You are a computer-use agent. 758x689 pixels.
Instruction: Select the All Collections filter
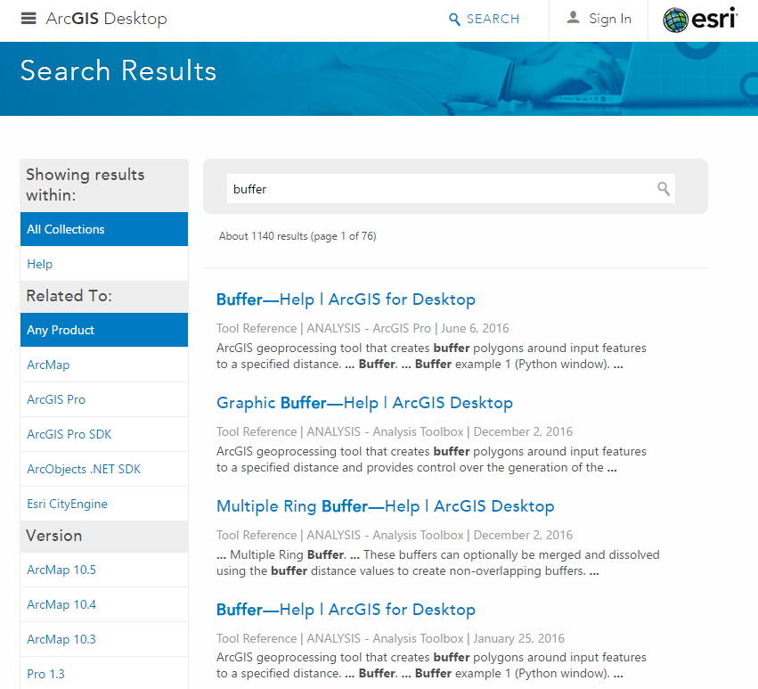[104, 229]
